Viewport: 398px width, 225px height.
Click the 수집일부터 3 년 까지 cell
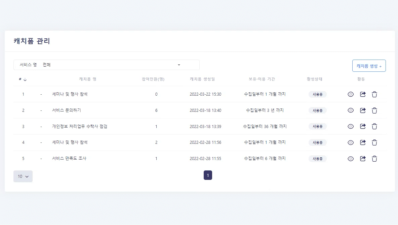point(265,110)
